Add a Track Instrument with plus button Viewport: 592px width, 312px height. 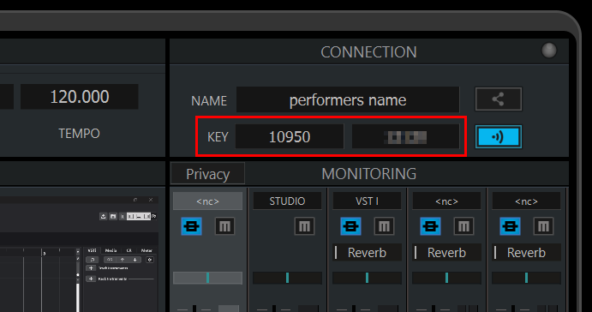coord(91,267)
